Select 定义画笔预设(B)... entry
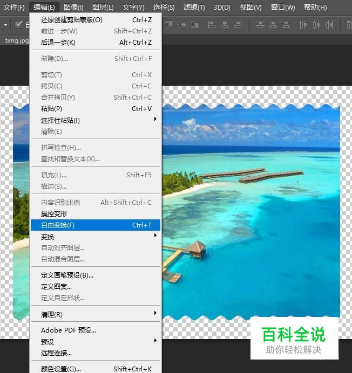 pos(96,275)
